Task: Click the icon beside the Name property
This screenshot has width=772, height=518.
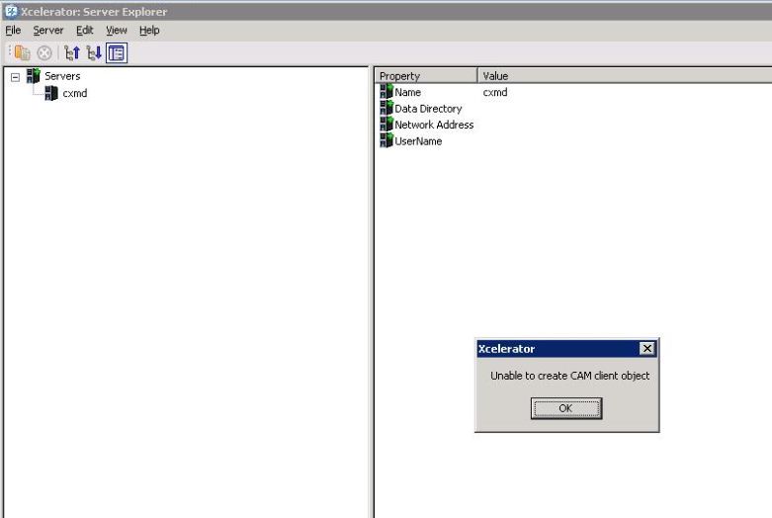Action: pos(386,92)
